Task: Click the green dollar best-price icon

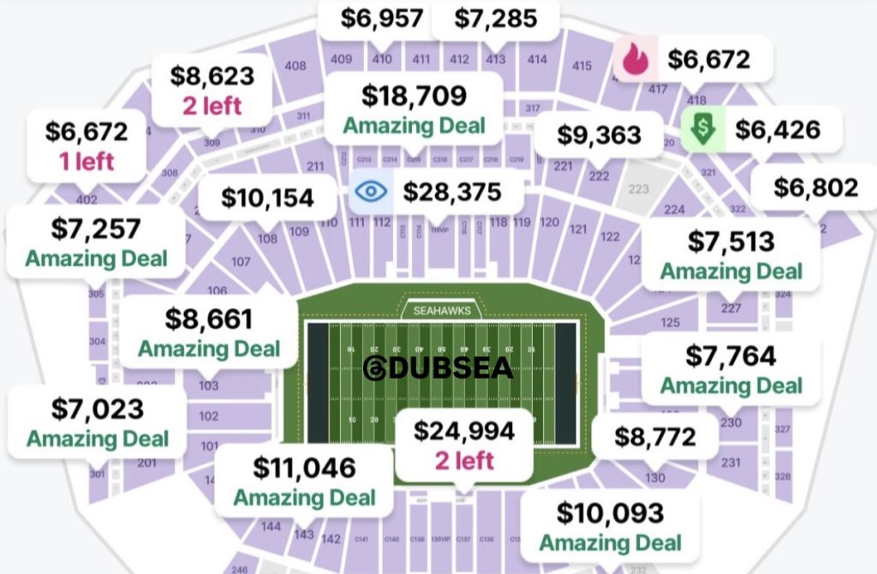Action: [704, 129]
